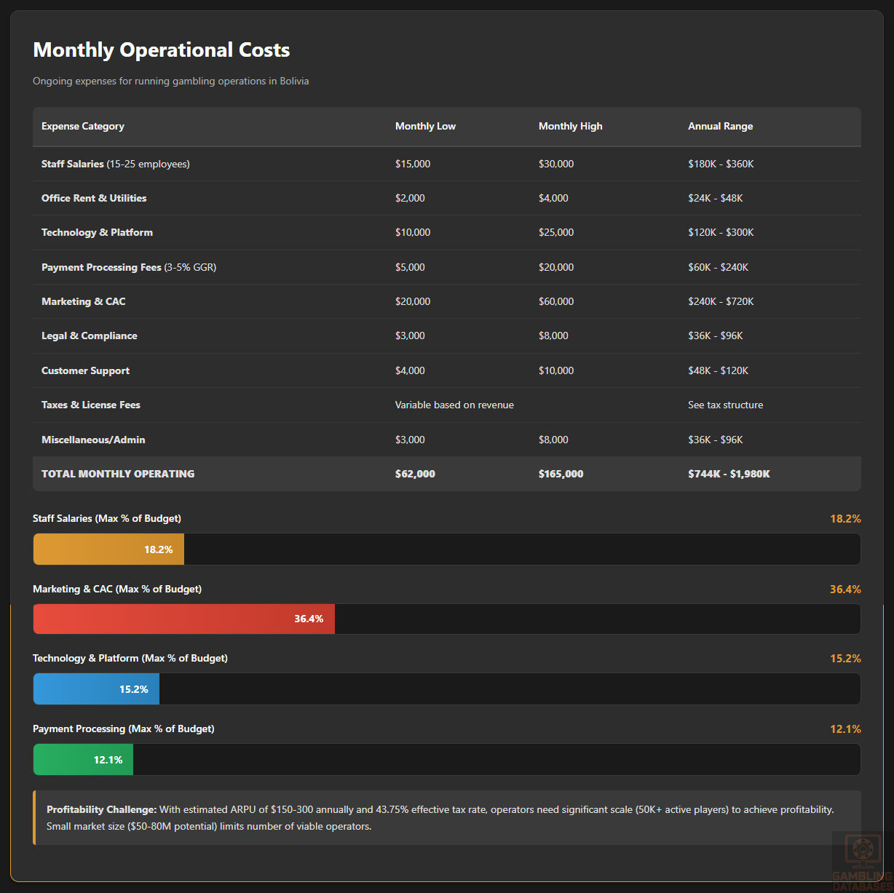
Task: Select the Technology & Platform table row label
Action: pos(97,232)
